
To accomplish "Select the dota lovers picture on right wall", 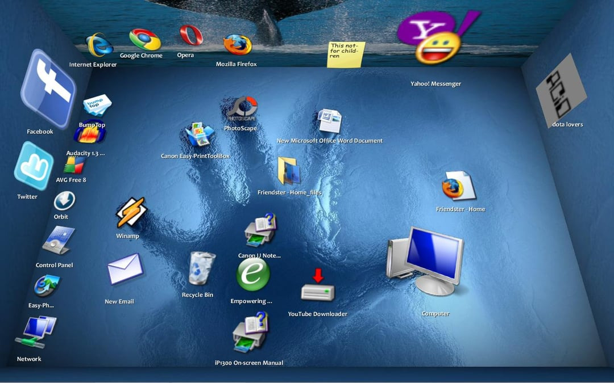I will pyautogui.click(x=561, y=91).
